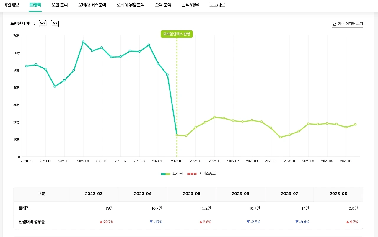This screenshot has width=378, height=237.
Task: Click the 19만 traffic value
Action: point(109,208)
